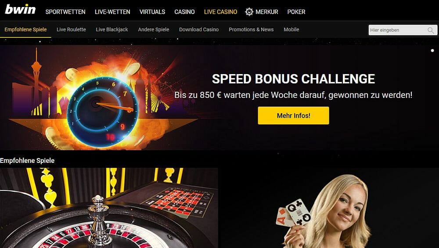Select the white carousel indicator dot
Image resolution: width=439 pixels, height=248 pixels.
click(432, 50)
